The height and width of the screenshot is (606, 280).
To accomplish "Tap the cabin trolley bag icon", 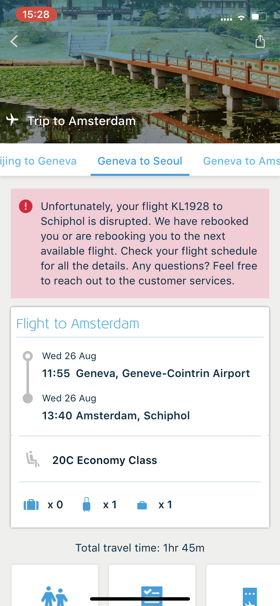I will [87, 505].
